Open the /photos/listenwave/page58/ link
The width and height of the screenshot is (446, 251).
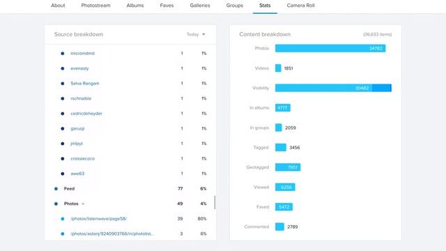pos(99,219)
